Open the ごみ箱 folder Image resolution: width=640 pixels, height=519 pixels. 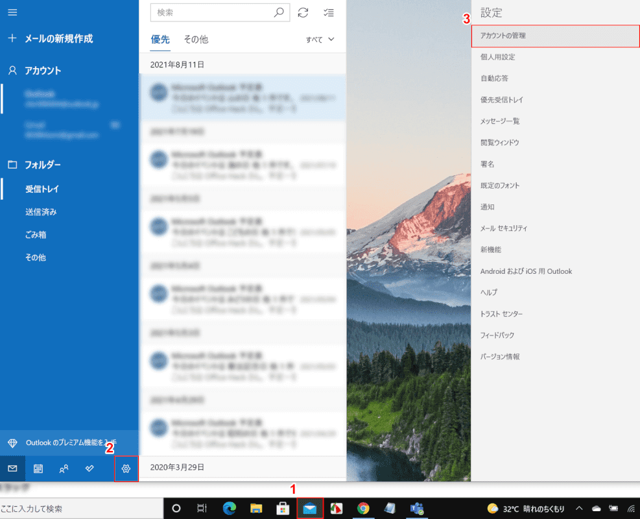[x=36, y=235]
